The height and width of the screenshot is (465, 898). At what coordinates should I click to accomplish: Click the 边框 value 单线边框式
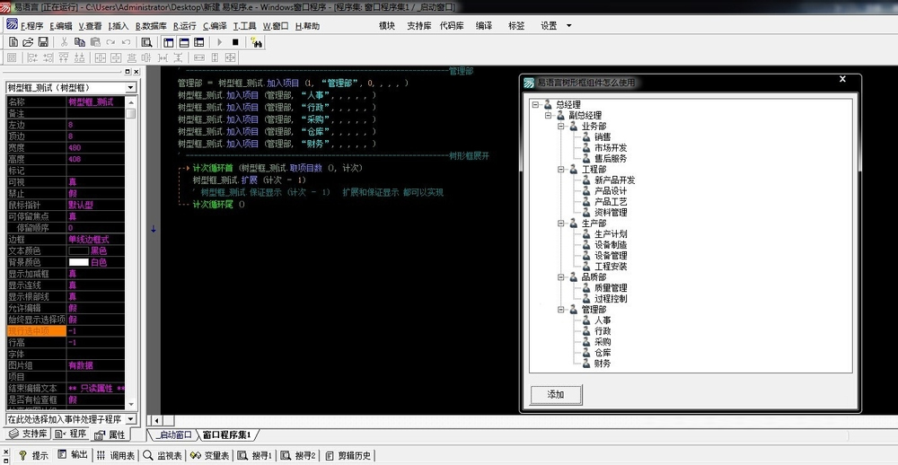[x=96, y=240]
